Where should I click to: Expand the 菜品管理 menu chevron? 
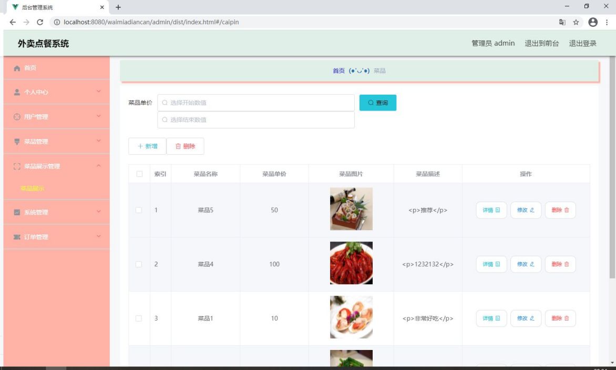click(x=99, y=141)
